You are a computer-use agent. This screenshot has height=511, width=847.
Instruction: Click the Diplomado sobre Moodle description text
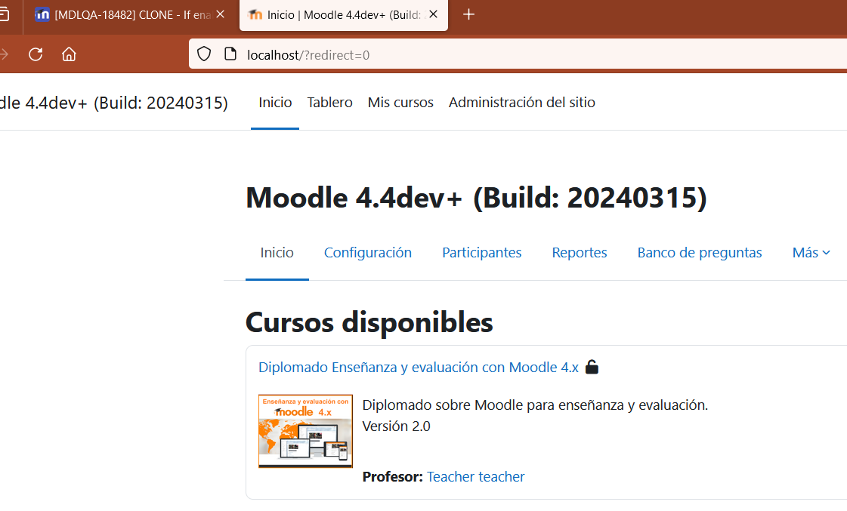tap(535, 405)
